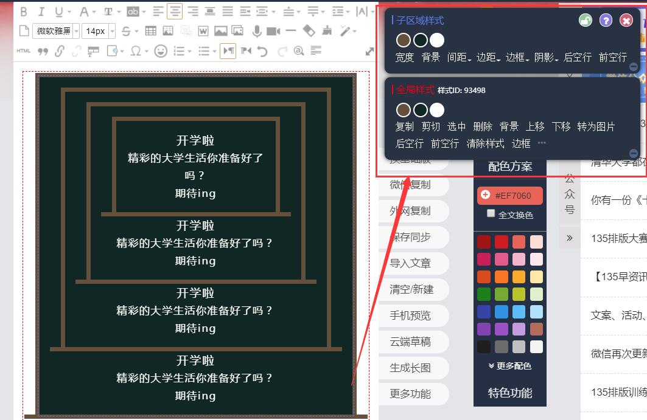Image resolution: width=647 pixels, height=420 pixels.
Task: Open 间距 dropdown in sub-area panel
Action: coord(459,57)
